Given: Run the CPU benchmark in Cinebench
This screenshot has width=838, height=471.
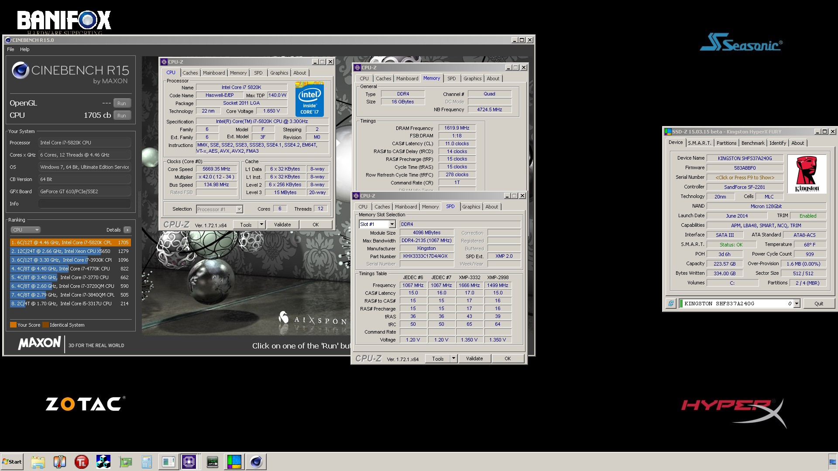Looking at the screenshot, I should point(122,116).
